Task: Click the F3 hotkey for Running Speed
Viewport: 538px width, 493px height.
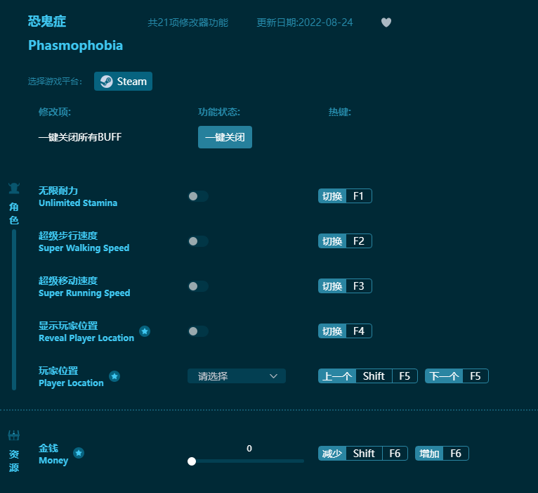Action: click(x=345, y=286)
